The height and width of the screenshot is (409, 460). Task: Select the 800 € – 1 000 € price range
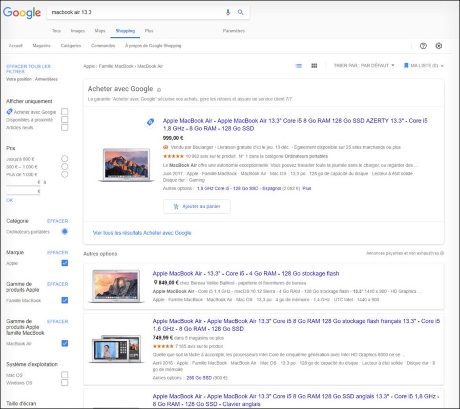pos(65,167)
